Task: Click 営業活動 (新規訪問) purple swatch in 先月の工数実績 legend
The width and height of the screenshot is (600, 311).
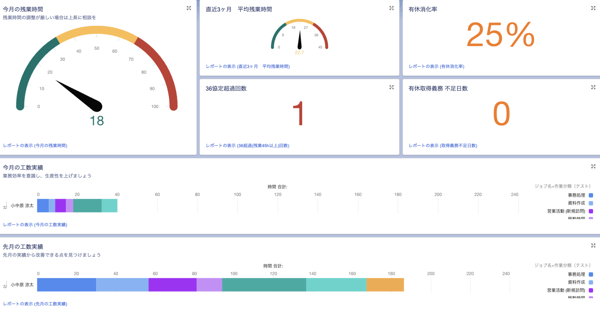Action: [591, 290]
